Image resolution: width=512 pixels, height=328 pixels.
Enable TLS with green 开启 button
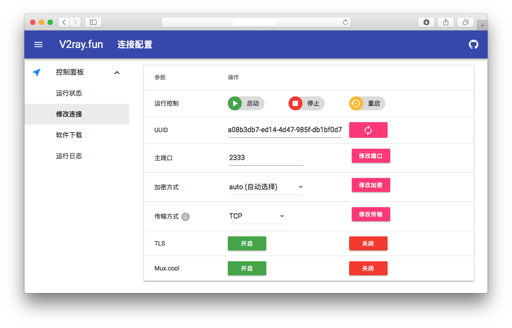(x=247, y=243)
